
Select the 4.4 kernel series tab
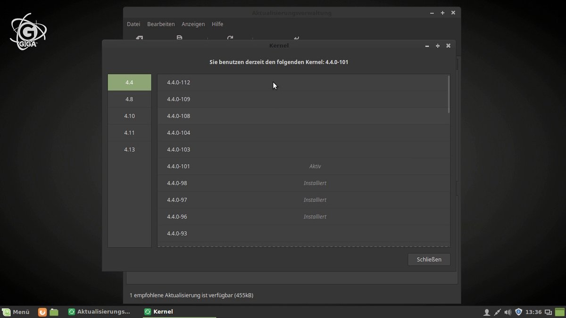[129, 82]
